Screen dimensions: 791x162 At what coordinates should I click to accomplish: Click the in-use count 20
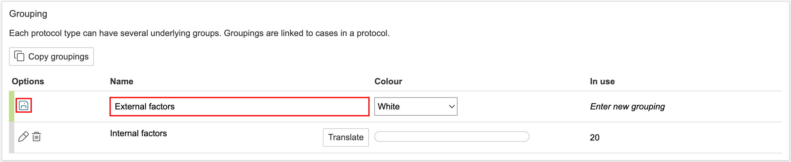(x=595, y=138)
